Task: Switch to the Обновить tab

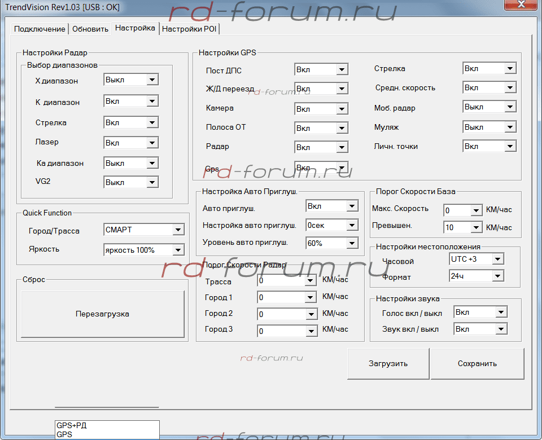Action: coord(90,29)
